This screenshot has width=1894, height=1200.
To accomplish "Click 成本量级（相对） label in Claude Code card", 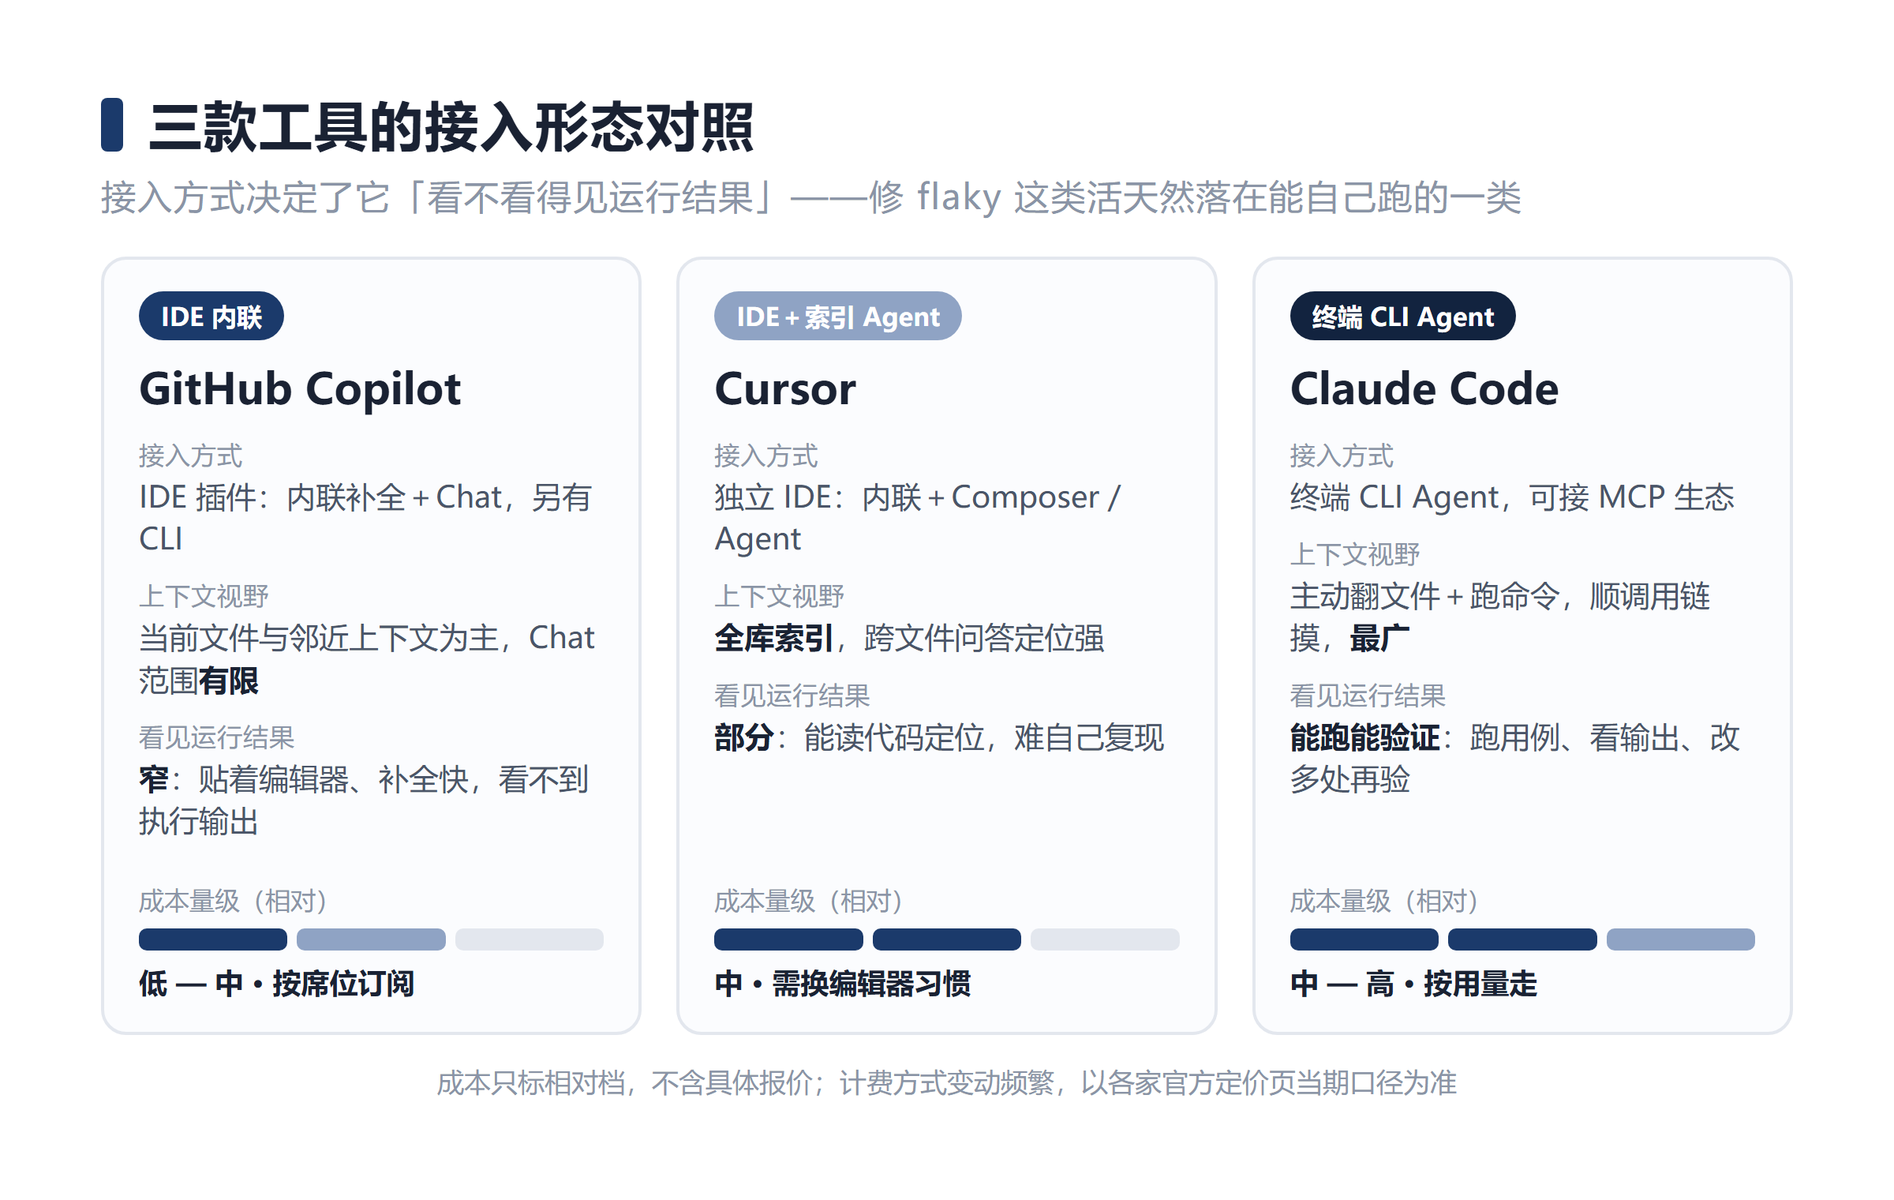I will click(1383, 901).
